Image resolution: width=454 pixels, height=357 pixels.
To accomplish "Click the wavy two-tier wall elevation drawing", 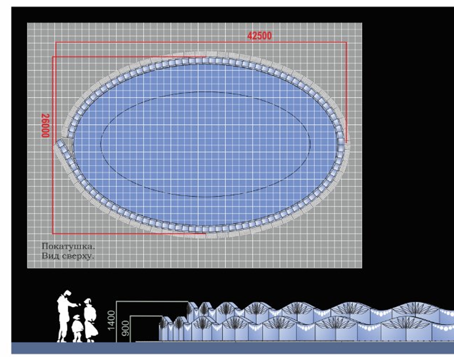I will [305, 322].
